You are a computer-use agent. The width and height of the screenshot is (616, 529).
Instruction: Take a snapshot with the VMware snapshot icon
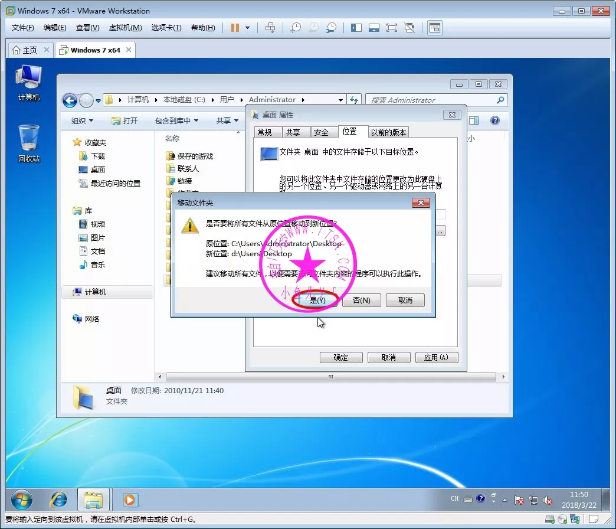click(x=296, y=28)
